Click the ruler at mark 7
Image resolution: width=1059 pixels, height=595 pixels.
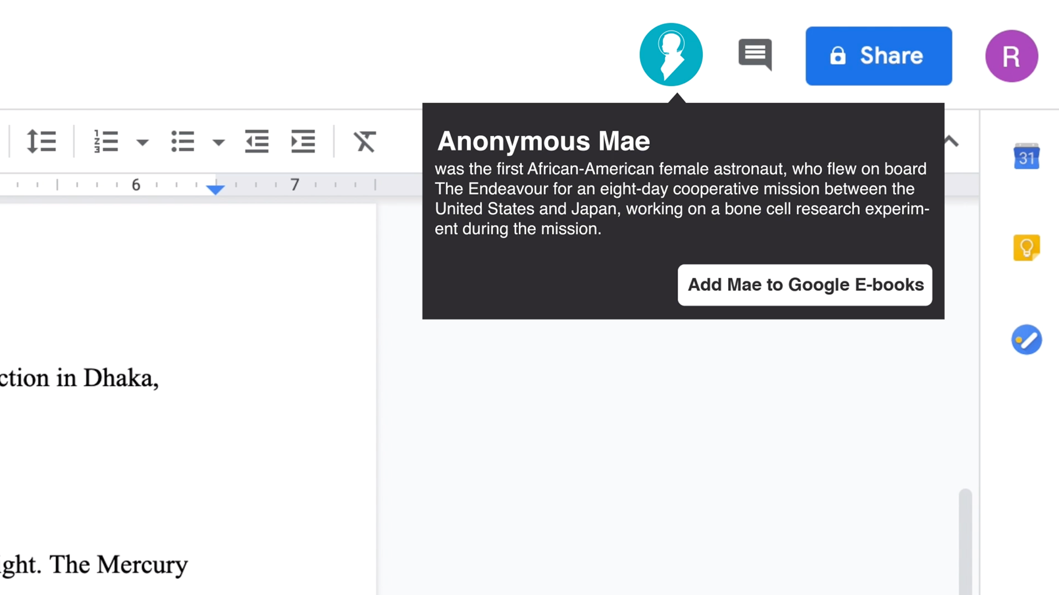(x=295, y=184)
